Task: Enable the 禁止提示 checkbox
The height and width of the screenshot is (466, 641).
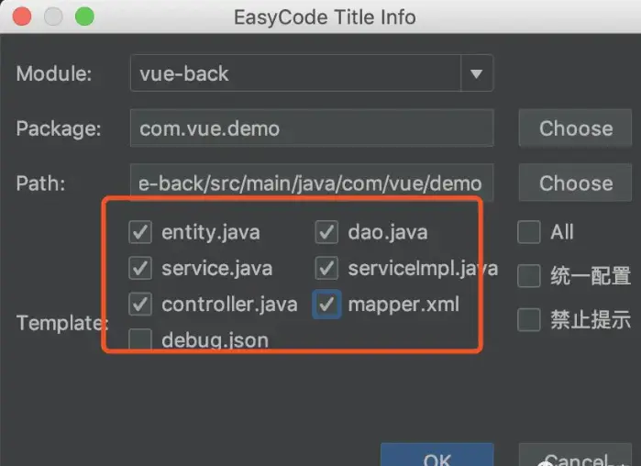Action: point(529,319)
